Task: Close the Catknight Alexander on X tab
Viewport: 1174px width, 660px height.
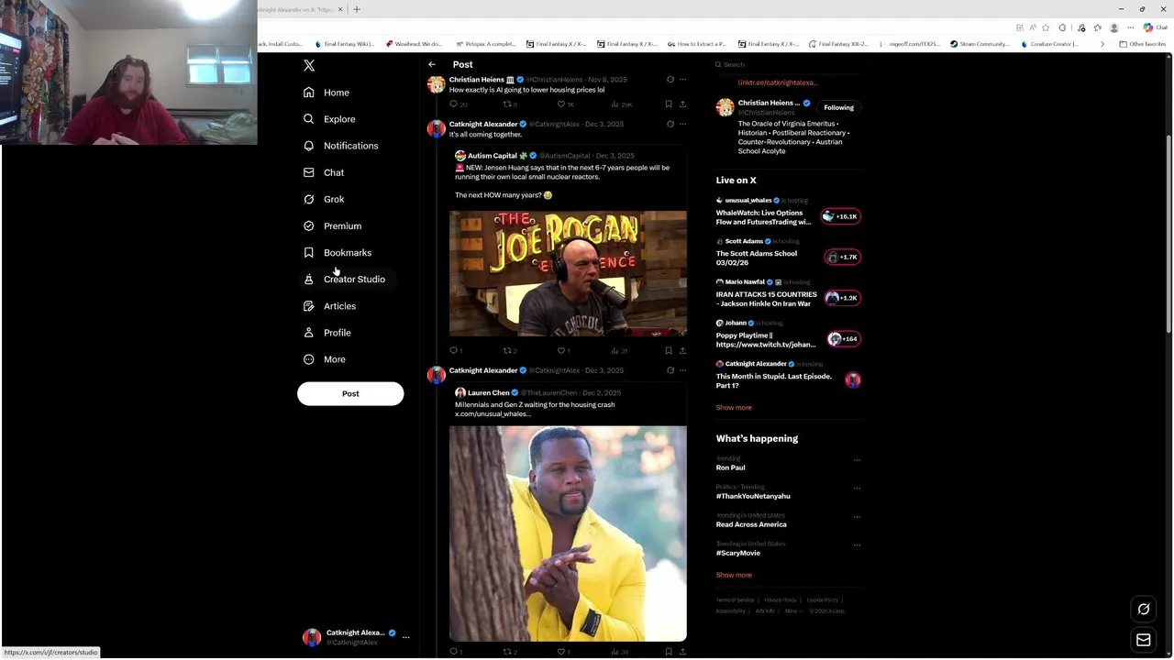Action: (x=340, y=9)
